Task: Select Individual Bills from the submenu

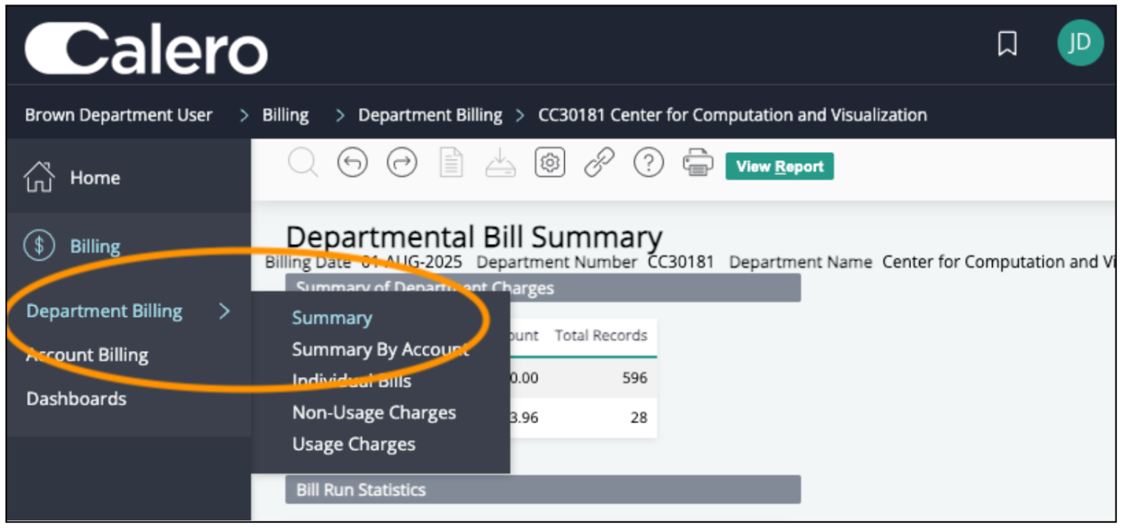Action: click(x=352, y=381)
